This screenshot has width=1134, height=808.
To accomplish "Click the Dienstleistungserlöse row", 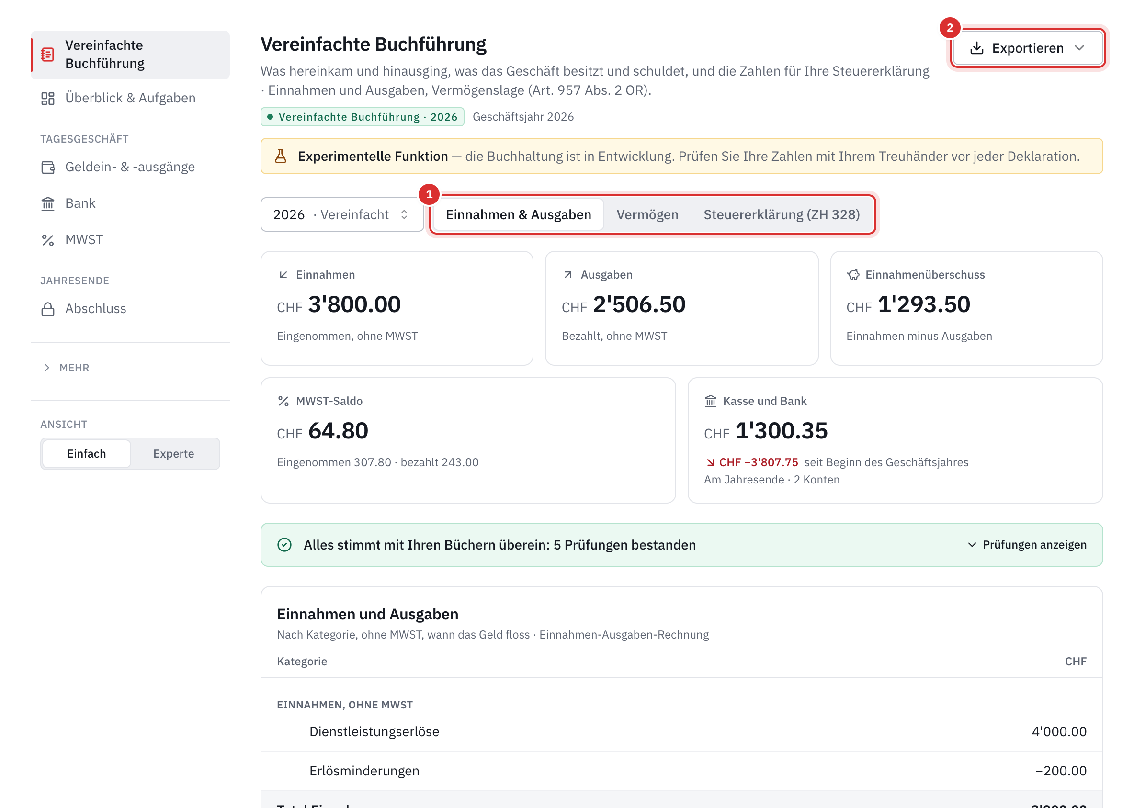I will 681,731.
